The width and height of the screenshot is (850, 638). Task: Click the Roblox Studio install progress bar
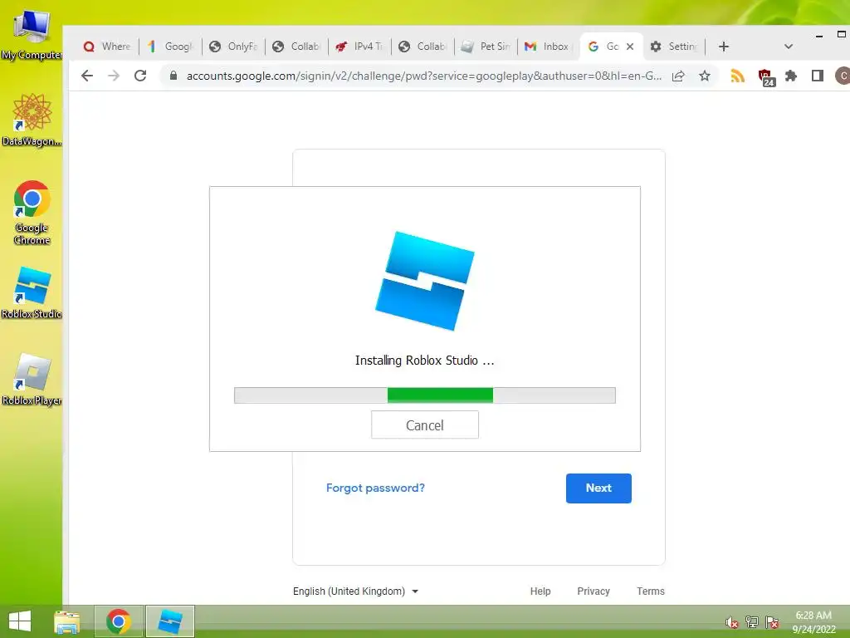(x=424, y=395)
